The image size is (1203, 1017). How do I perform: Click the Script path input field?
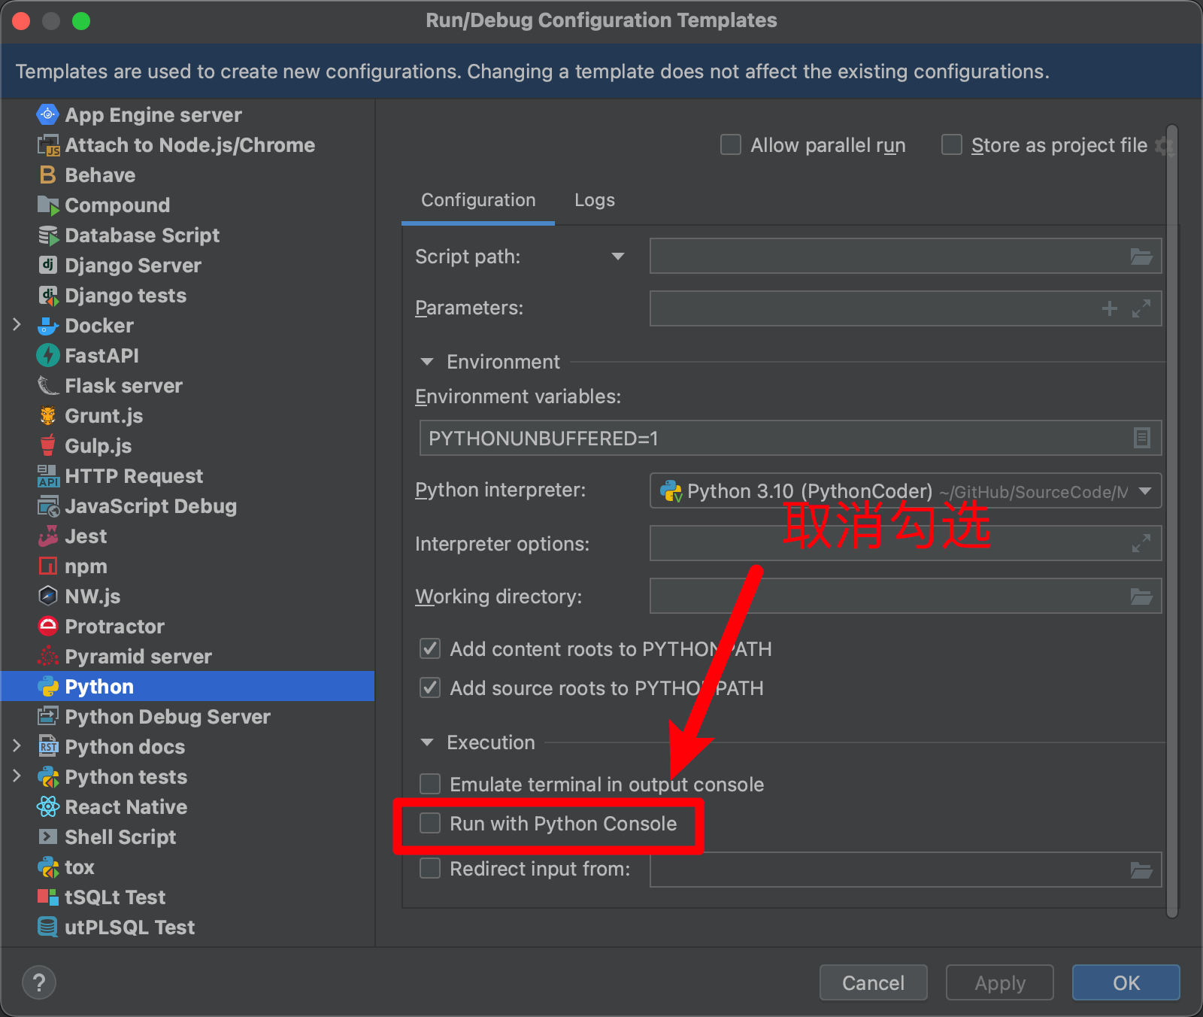tap(905, 257)
